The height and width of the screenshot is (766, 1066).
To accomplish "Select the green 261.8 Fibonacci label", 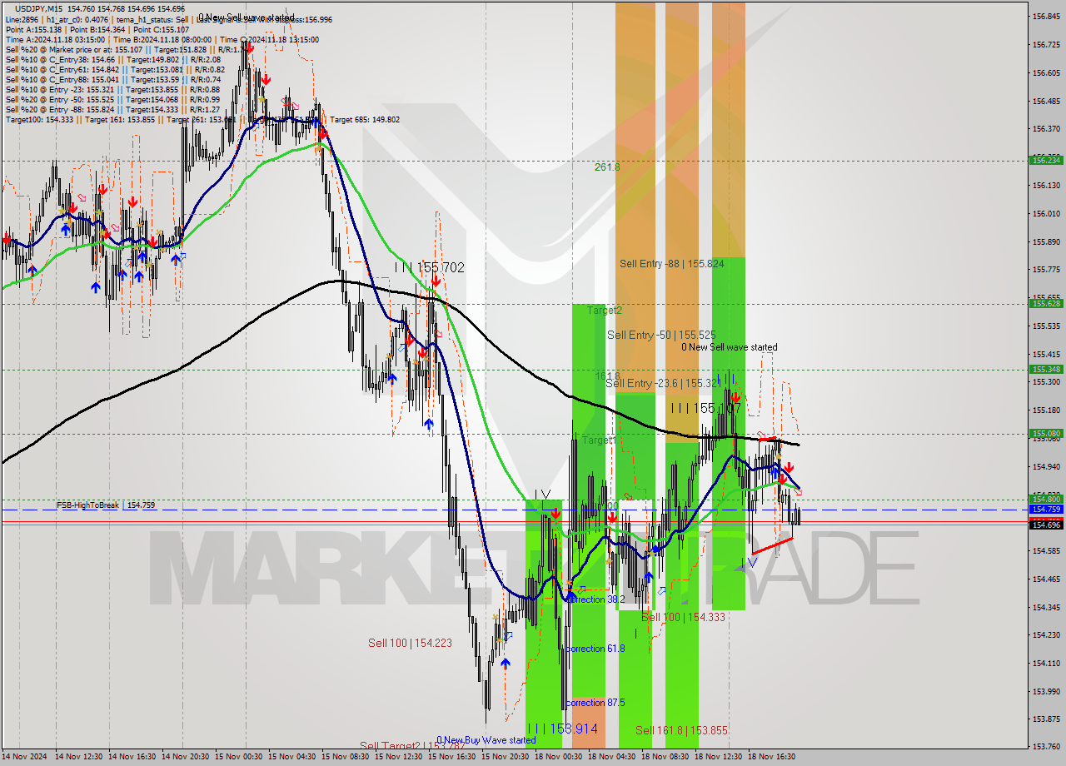I will 607,167.
